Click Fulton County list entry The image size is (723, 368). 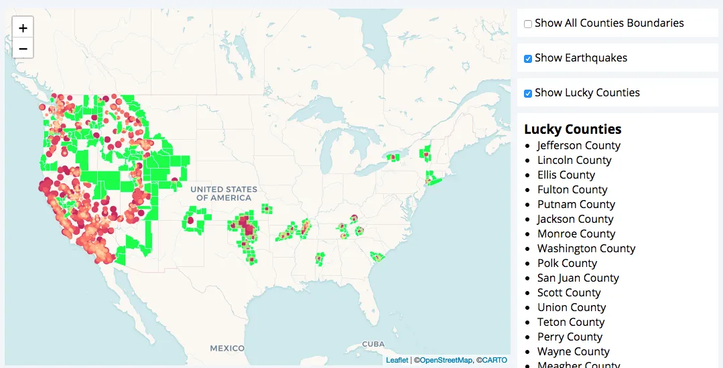[572, 189]
